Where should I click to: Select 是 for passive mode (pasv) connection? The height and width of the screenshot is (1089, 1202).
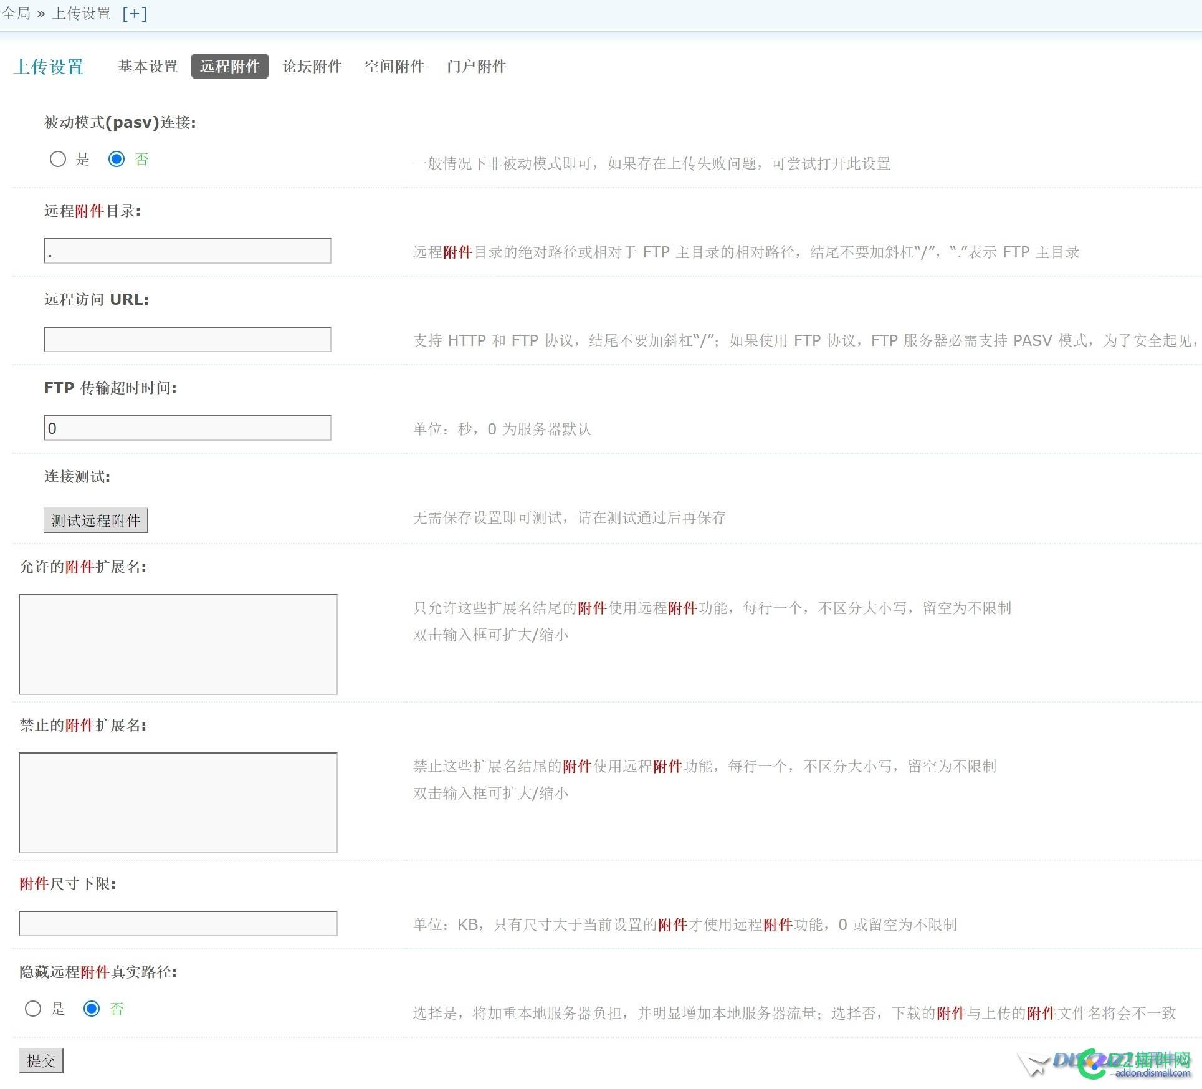[58, 160]
